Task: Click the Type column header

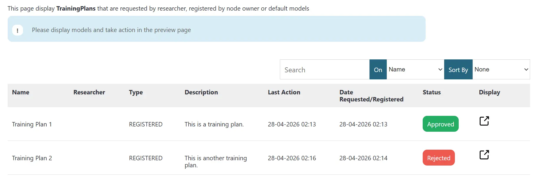Action: 136,92
